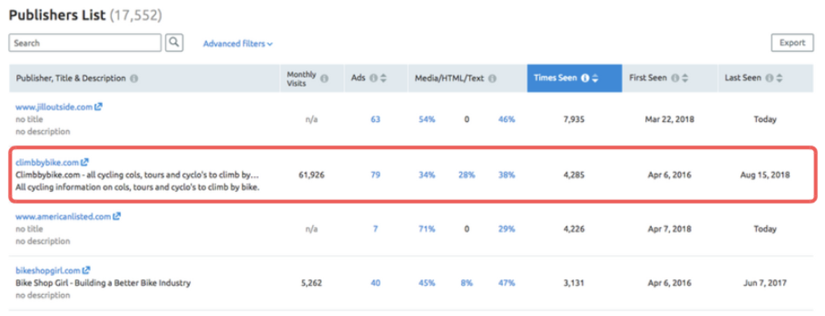Show info tooltip for Times Seen
This screenshot has height=316, width=825.
[585, 78]
